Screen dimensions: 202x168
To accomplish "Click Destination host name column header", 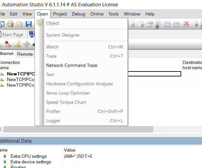I will [192, 65].
